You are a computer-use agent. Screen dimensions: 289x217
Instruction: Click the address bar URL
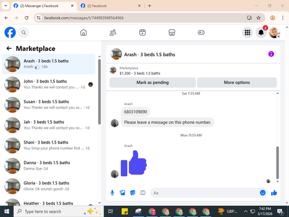coord(84,18)
